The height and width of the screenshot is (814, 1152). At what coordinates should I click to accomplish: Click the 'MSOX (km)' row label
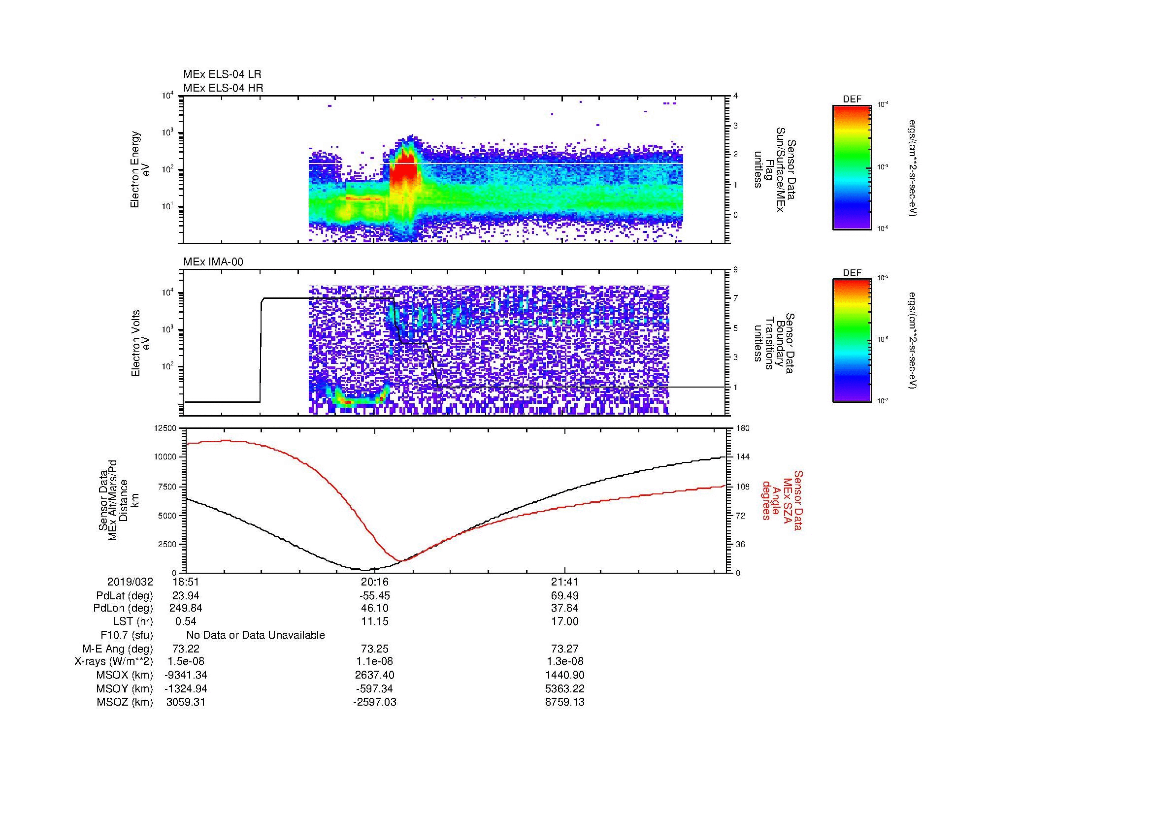[125, 675]
